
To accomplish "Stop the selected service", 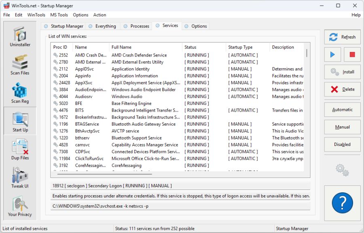I will (352, 54).
